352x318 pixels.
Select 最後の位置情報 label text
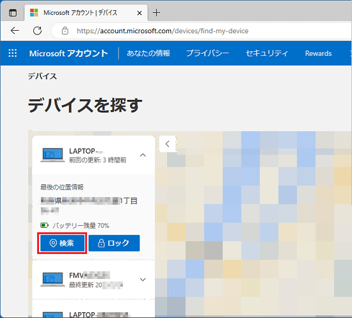tap(62, 187)
